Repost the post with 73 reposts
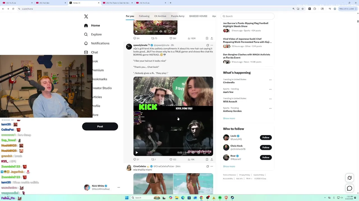The height and width of the screenshot is (201, 359). [x=154, y=38]
